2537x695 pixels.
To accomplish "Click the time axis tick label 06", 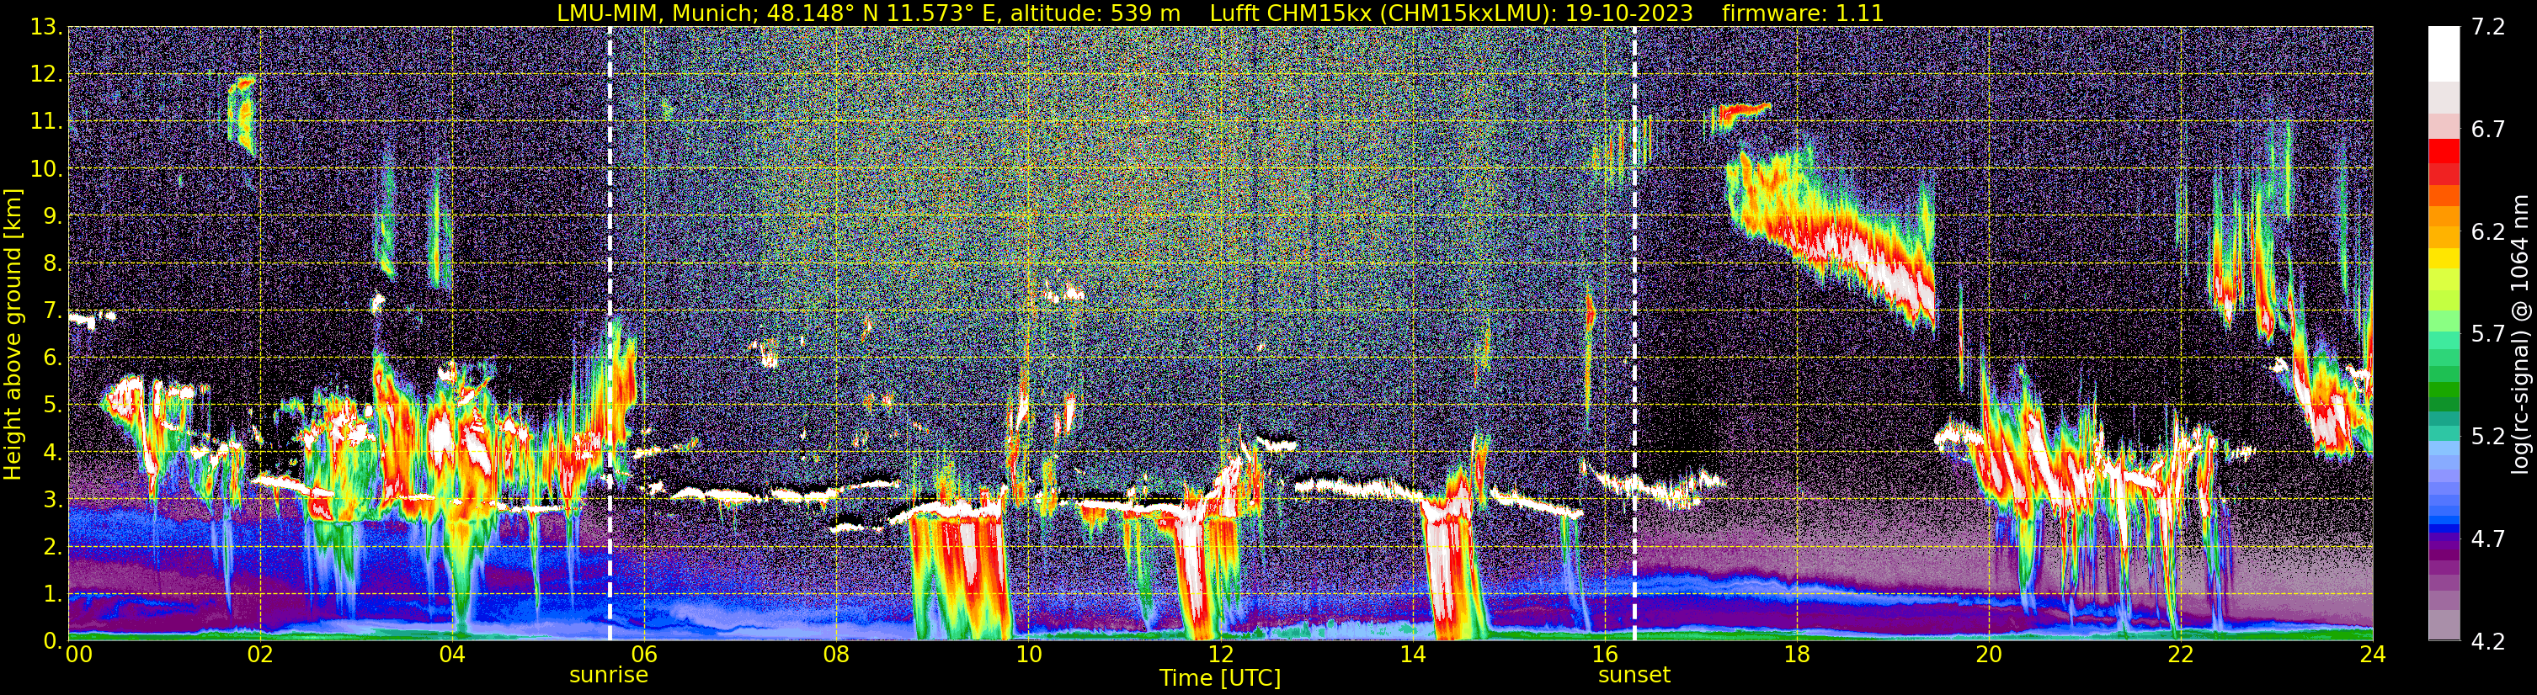I will 644,655.
